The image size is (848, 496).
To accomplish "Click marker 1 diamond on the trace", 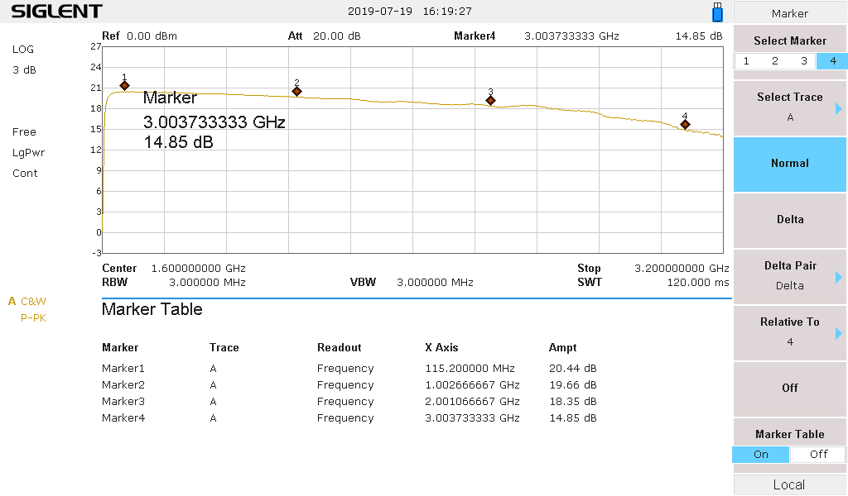I will click(x=124, y=85).
